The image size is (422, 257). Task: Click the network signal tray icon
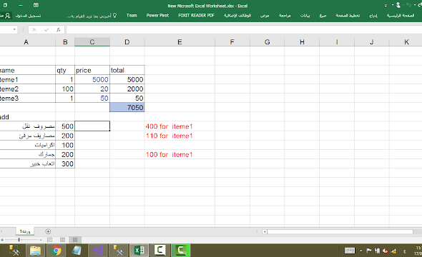(x=393, y=251)
